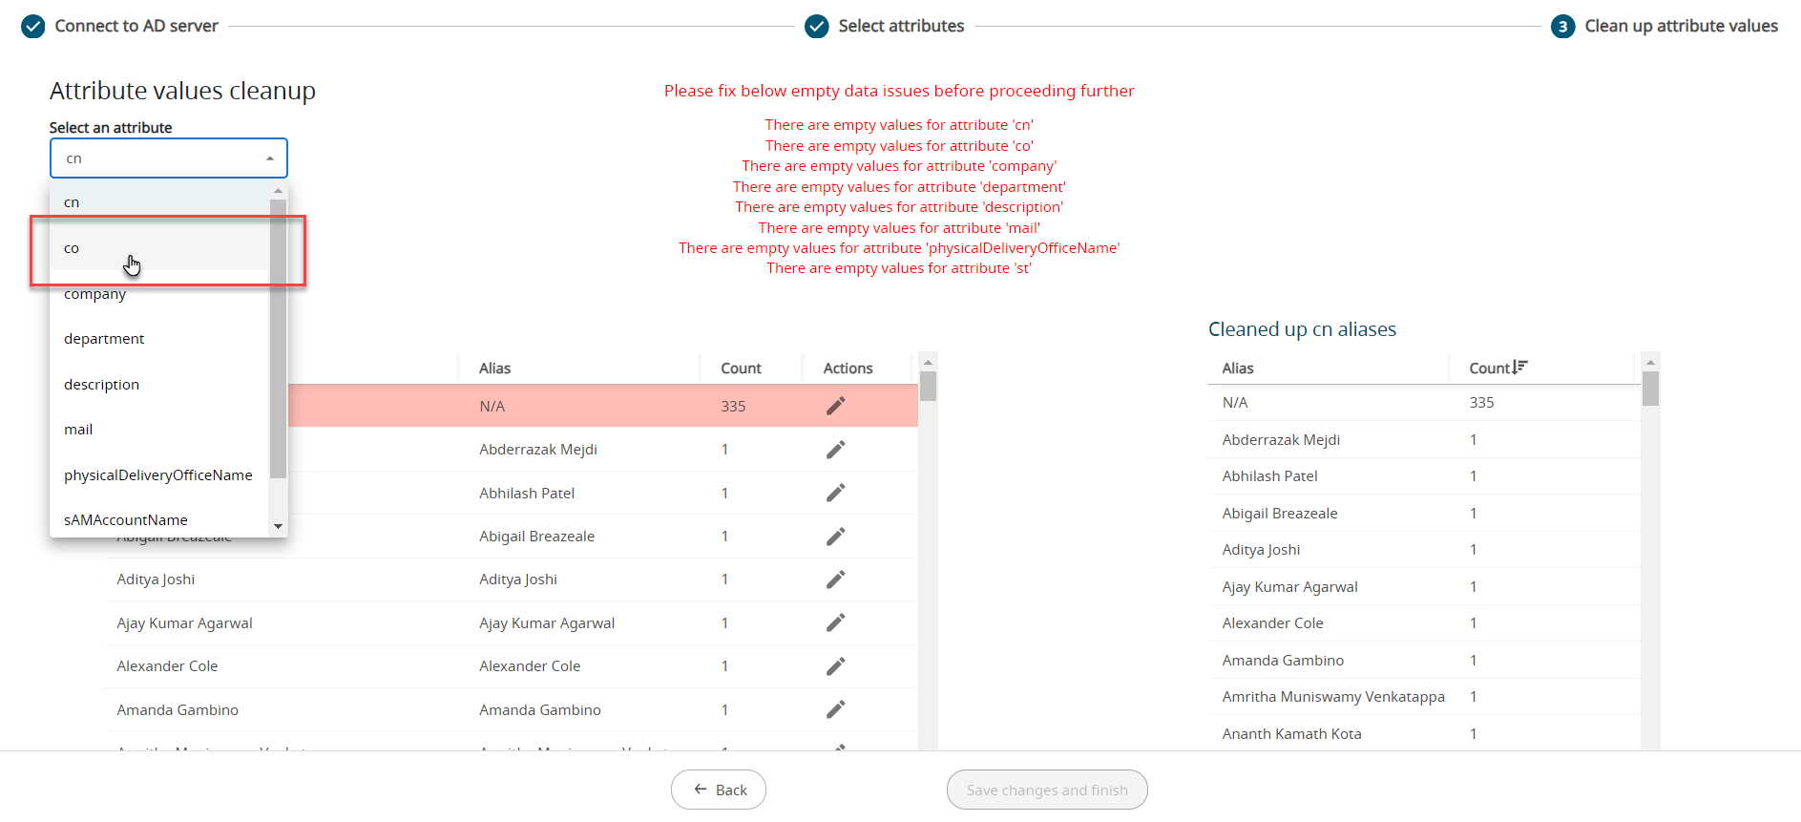Click edit pencil for Abigail Breazeale
The height and width of the screenshot is (822, 1801).
click(x=835, y=537)
